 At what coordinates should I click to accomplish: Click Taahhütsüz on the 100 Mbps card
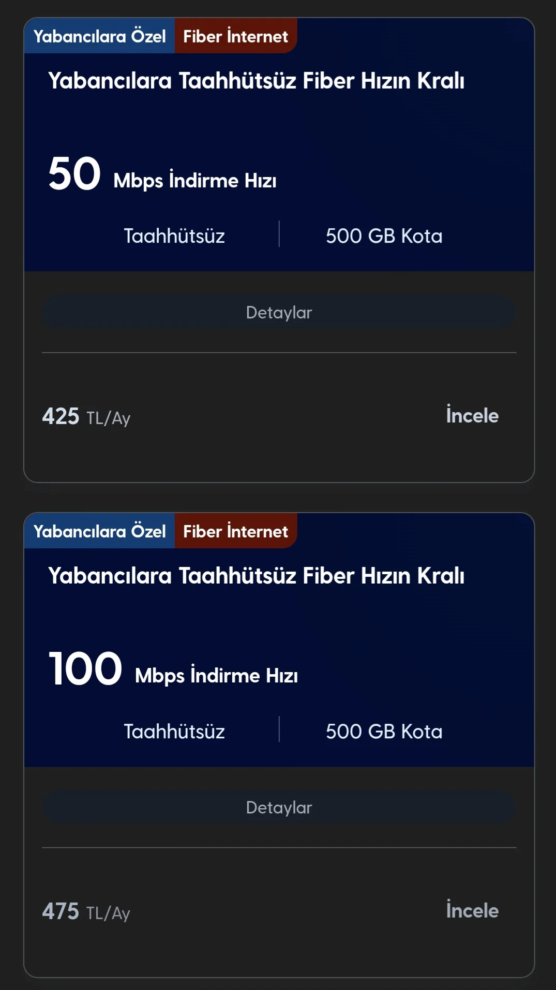click(x=174, y=732)
